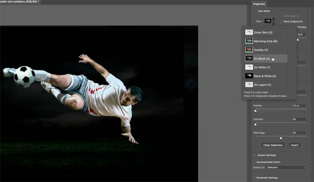Image resolution: width=314 pixels, height=182 pixels.
Task: Click the 83% opacity value field
Action: click(x=301, y=35)
